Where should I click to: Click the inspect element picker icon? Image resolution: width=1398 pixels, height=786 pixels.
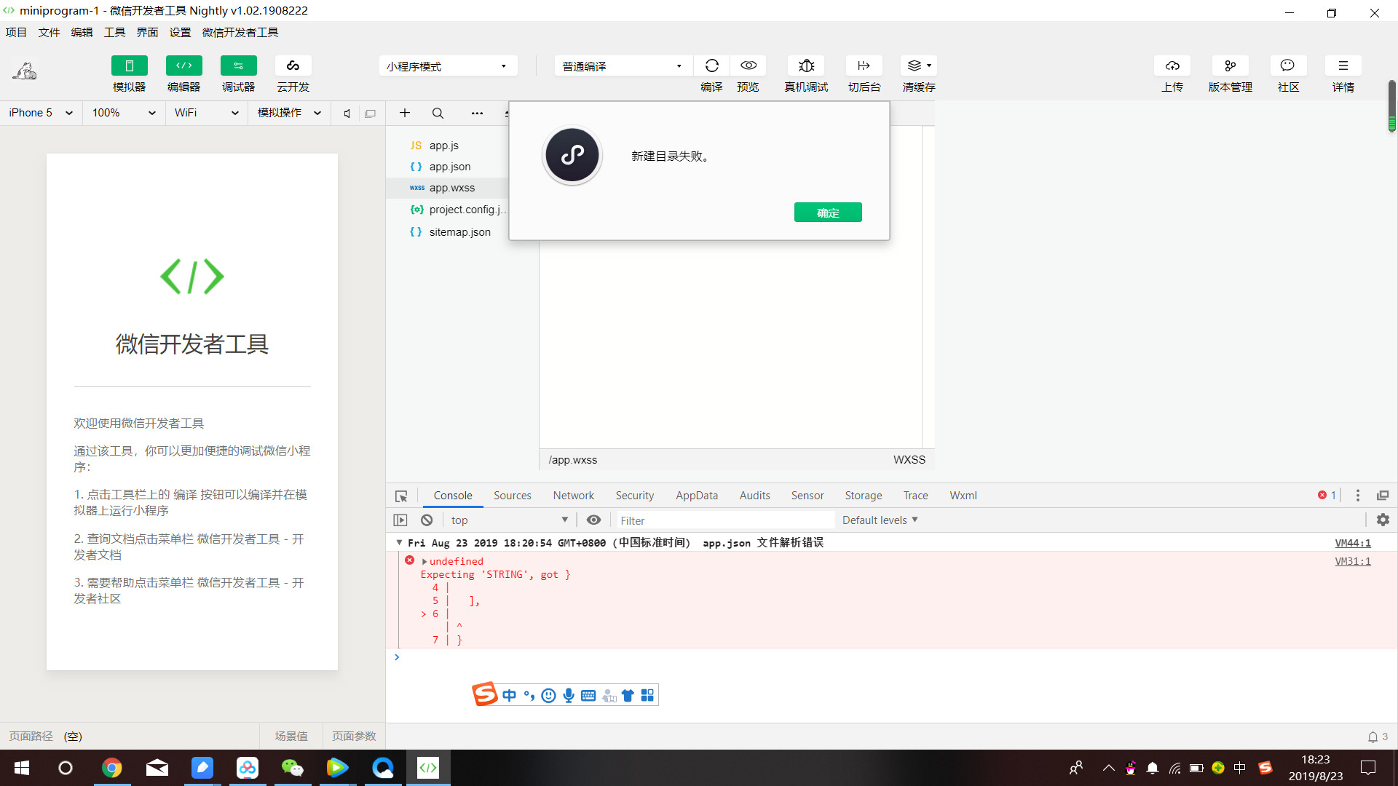coord(401,496)
